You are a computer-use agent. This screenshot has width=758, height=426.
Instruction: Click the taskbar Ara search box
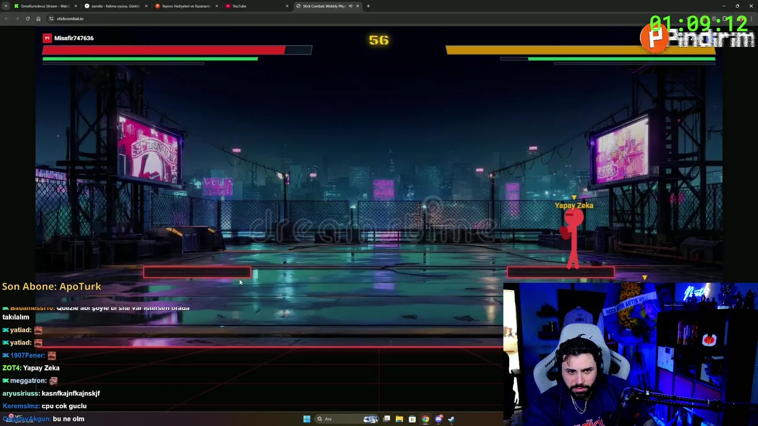click(348, 419)
